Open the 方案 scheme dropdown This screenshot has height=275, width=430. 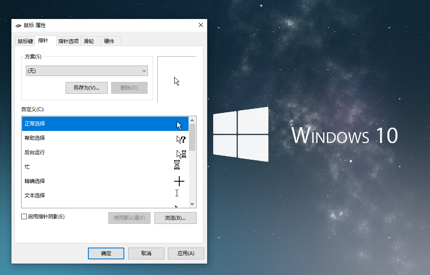[x=87, y=71]
